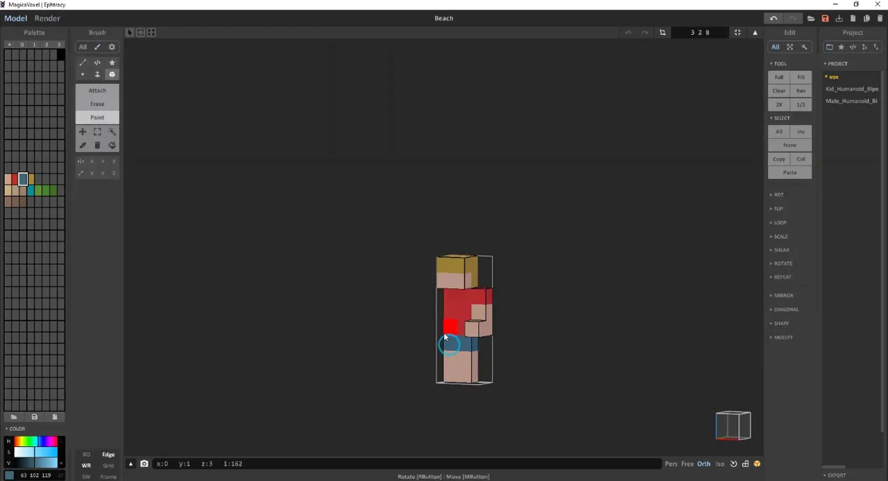Image resolution: width=888 pixels, height=481 pixels.
Task: Open palette with palette folder icon
Action: click(13, 417)
